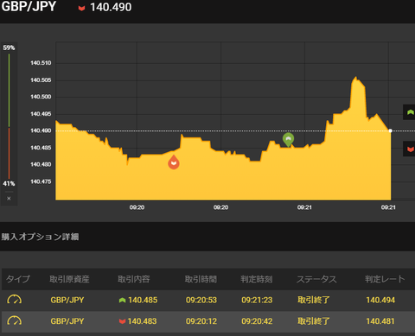Click GBP/JPY in the 09:20:12 trade row
Viewport: 415px width, 336px height.
[x=67, y=321]
